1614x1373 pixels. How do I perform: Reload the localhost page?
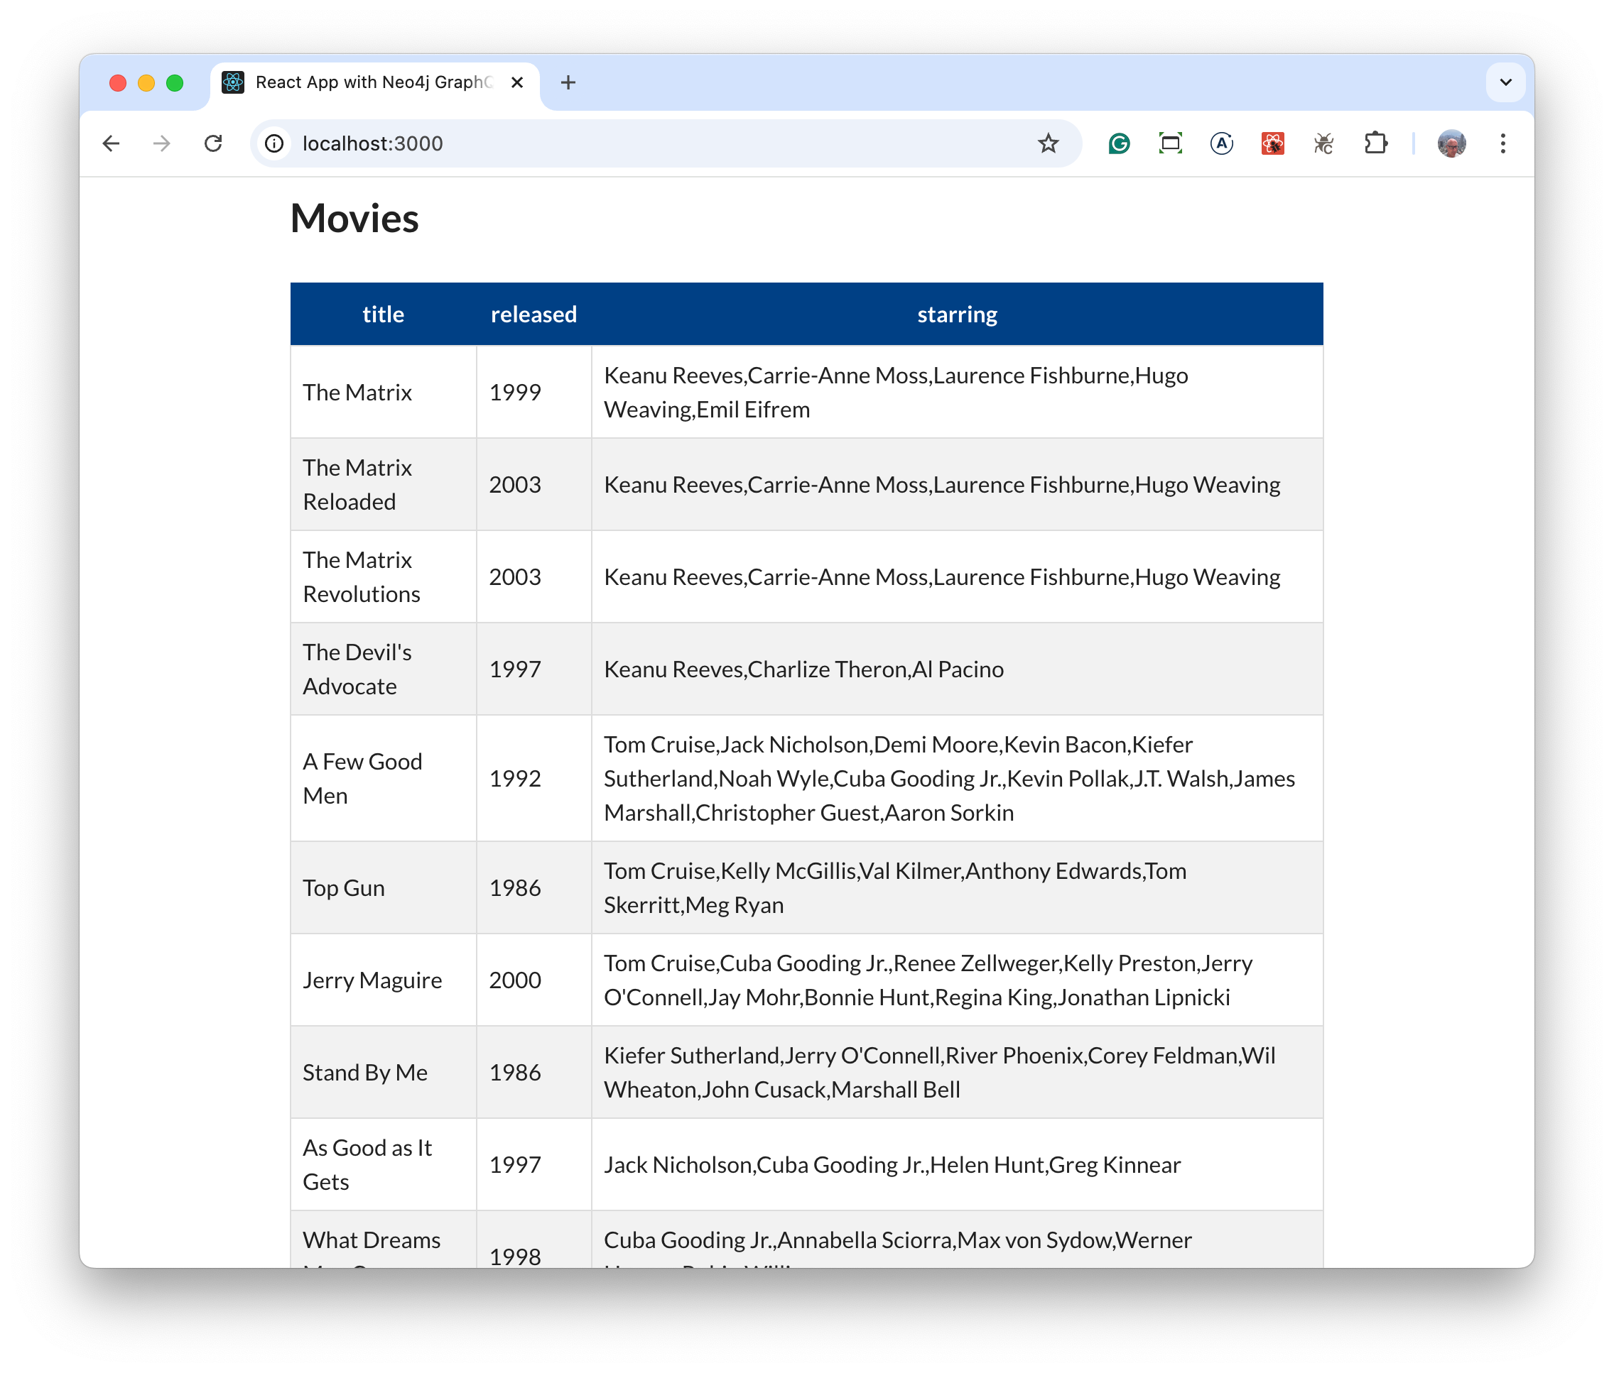(213, 143)
